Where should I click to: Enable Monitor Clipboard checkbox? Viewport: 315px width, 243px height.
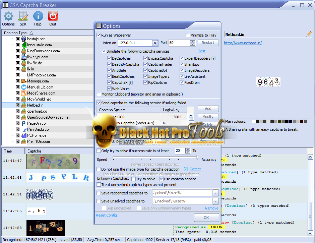[99, 94]
